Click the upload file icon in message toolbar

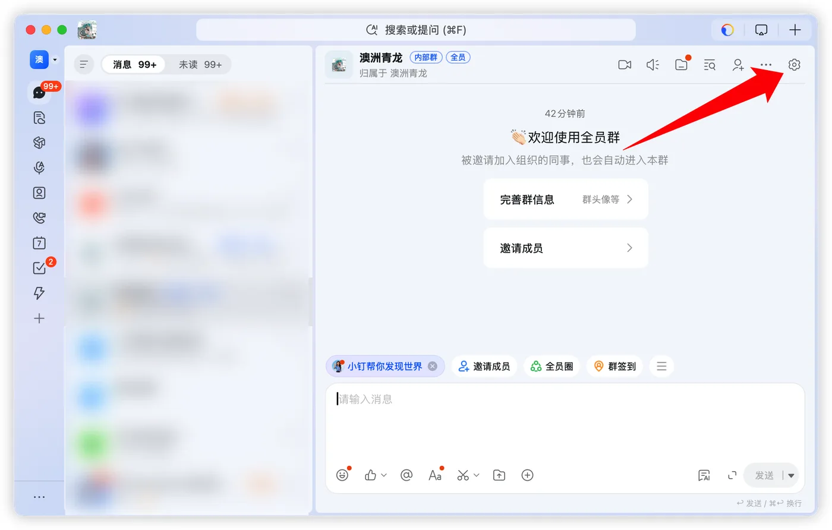(499, 475)
